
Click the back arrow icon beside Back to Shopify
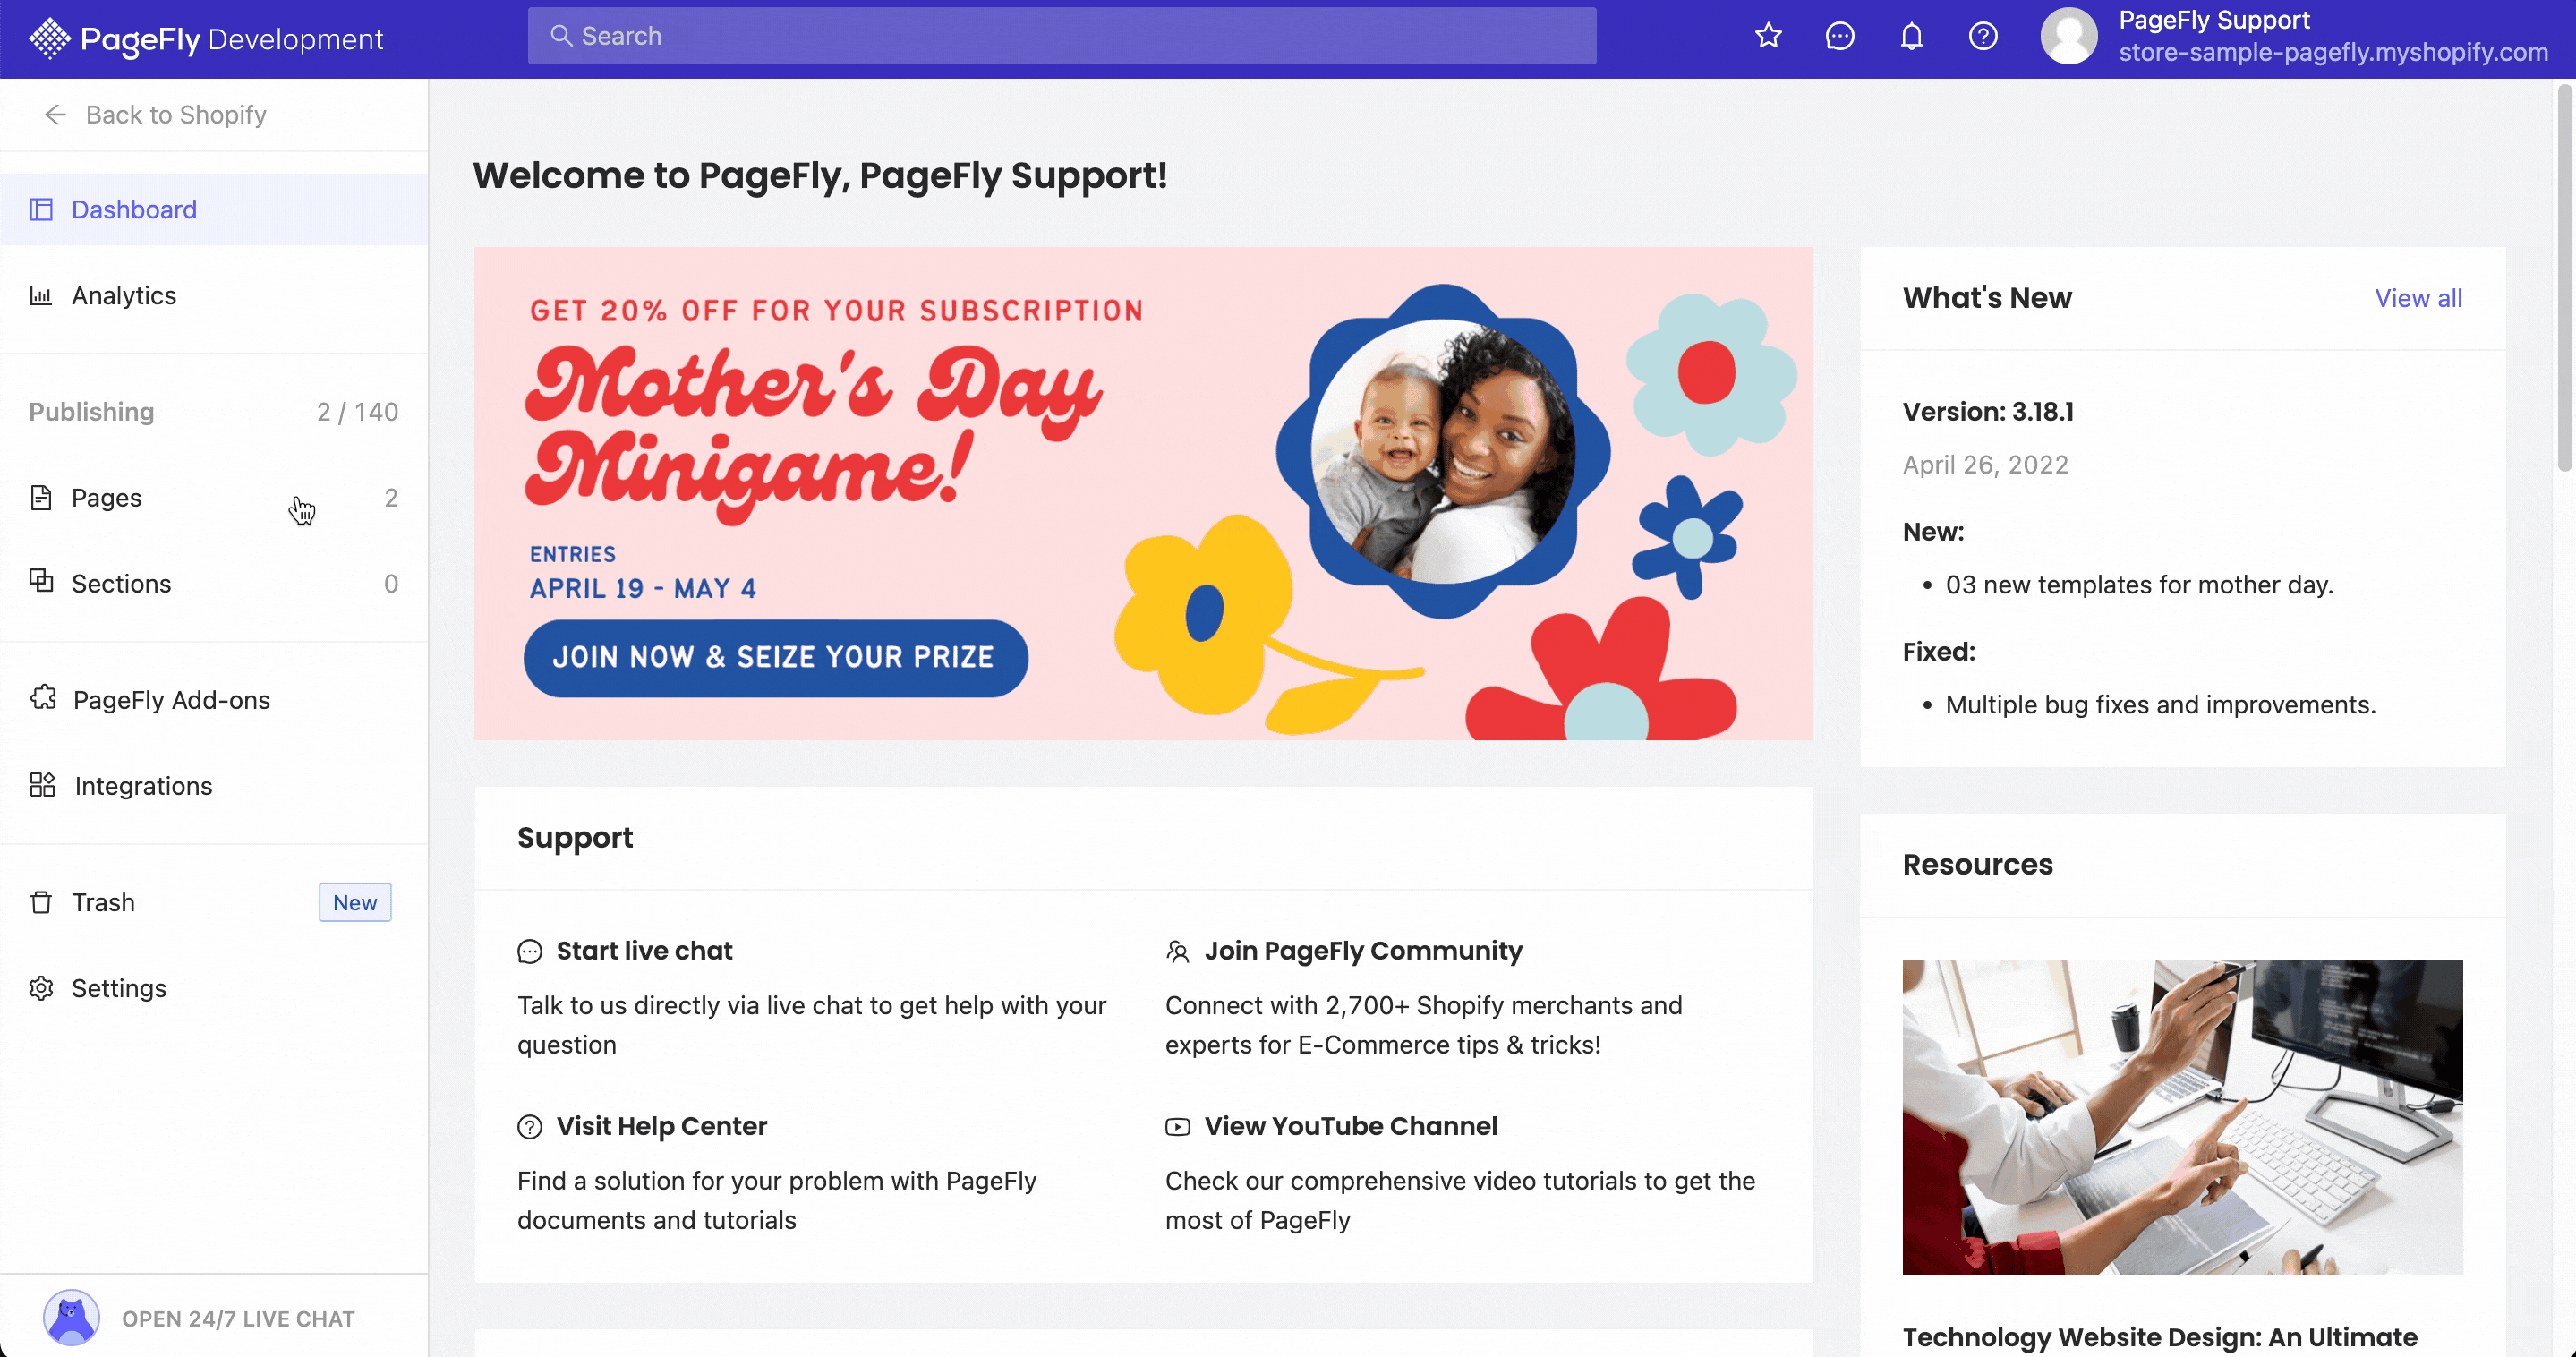click(55, 115)
